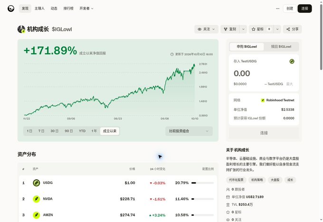323x222 pixels.
Task: Select the 90日 chart range
Action: pyautogui.click(x=68, y=131)
